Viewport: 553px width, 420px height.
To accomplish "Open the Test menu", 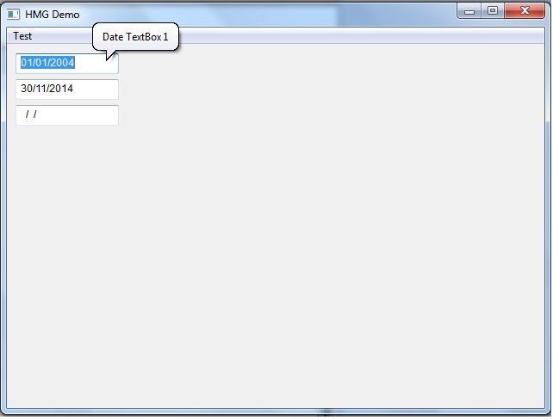I will click(x=22, y=36).
